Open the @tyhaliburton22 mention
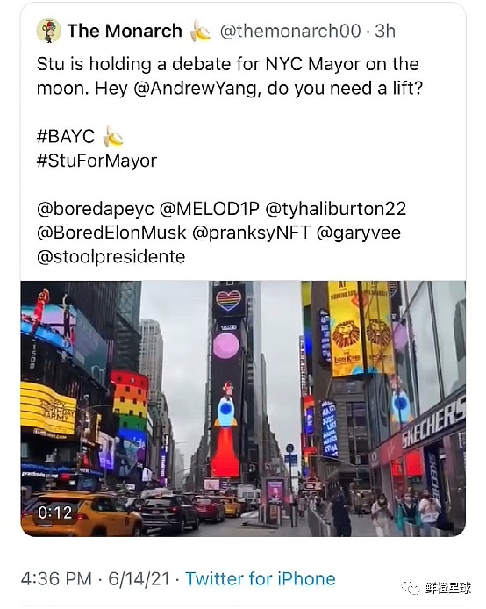The width and height of the screenshot is (486, 609). [x=336, y=209]
